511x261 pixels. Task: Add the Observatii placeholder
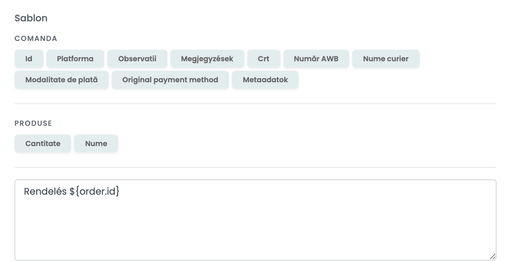[x=137, y=59]
